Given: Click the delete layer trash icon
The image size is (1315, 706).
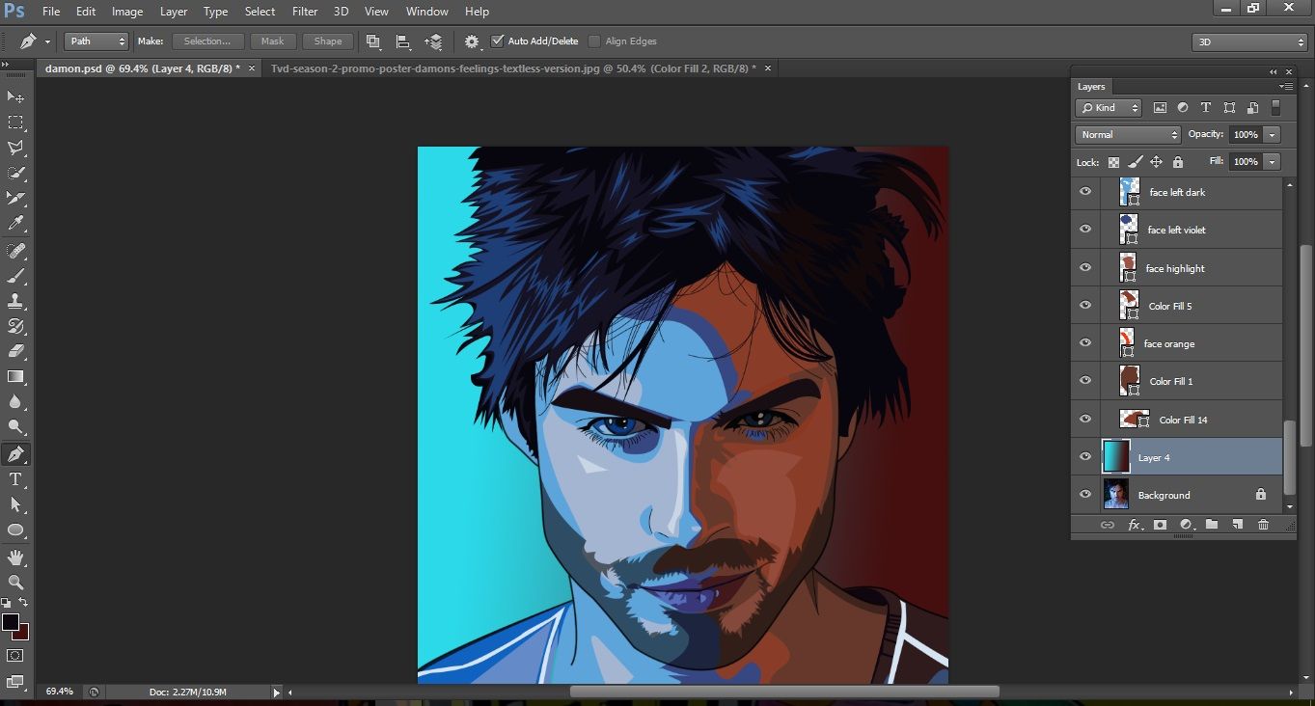Looking at the screenshot, I should coord(1263,525).
